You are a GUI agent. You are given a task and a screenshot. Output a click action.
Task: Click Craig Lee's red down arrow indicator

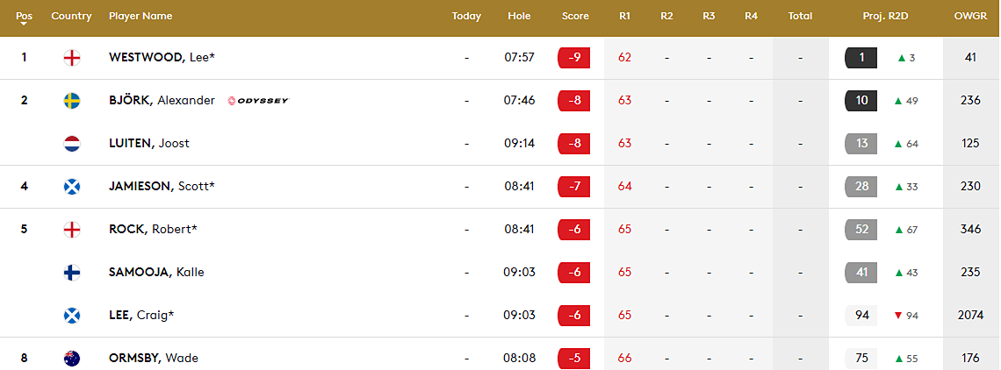click(898, 316)
